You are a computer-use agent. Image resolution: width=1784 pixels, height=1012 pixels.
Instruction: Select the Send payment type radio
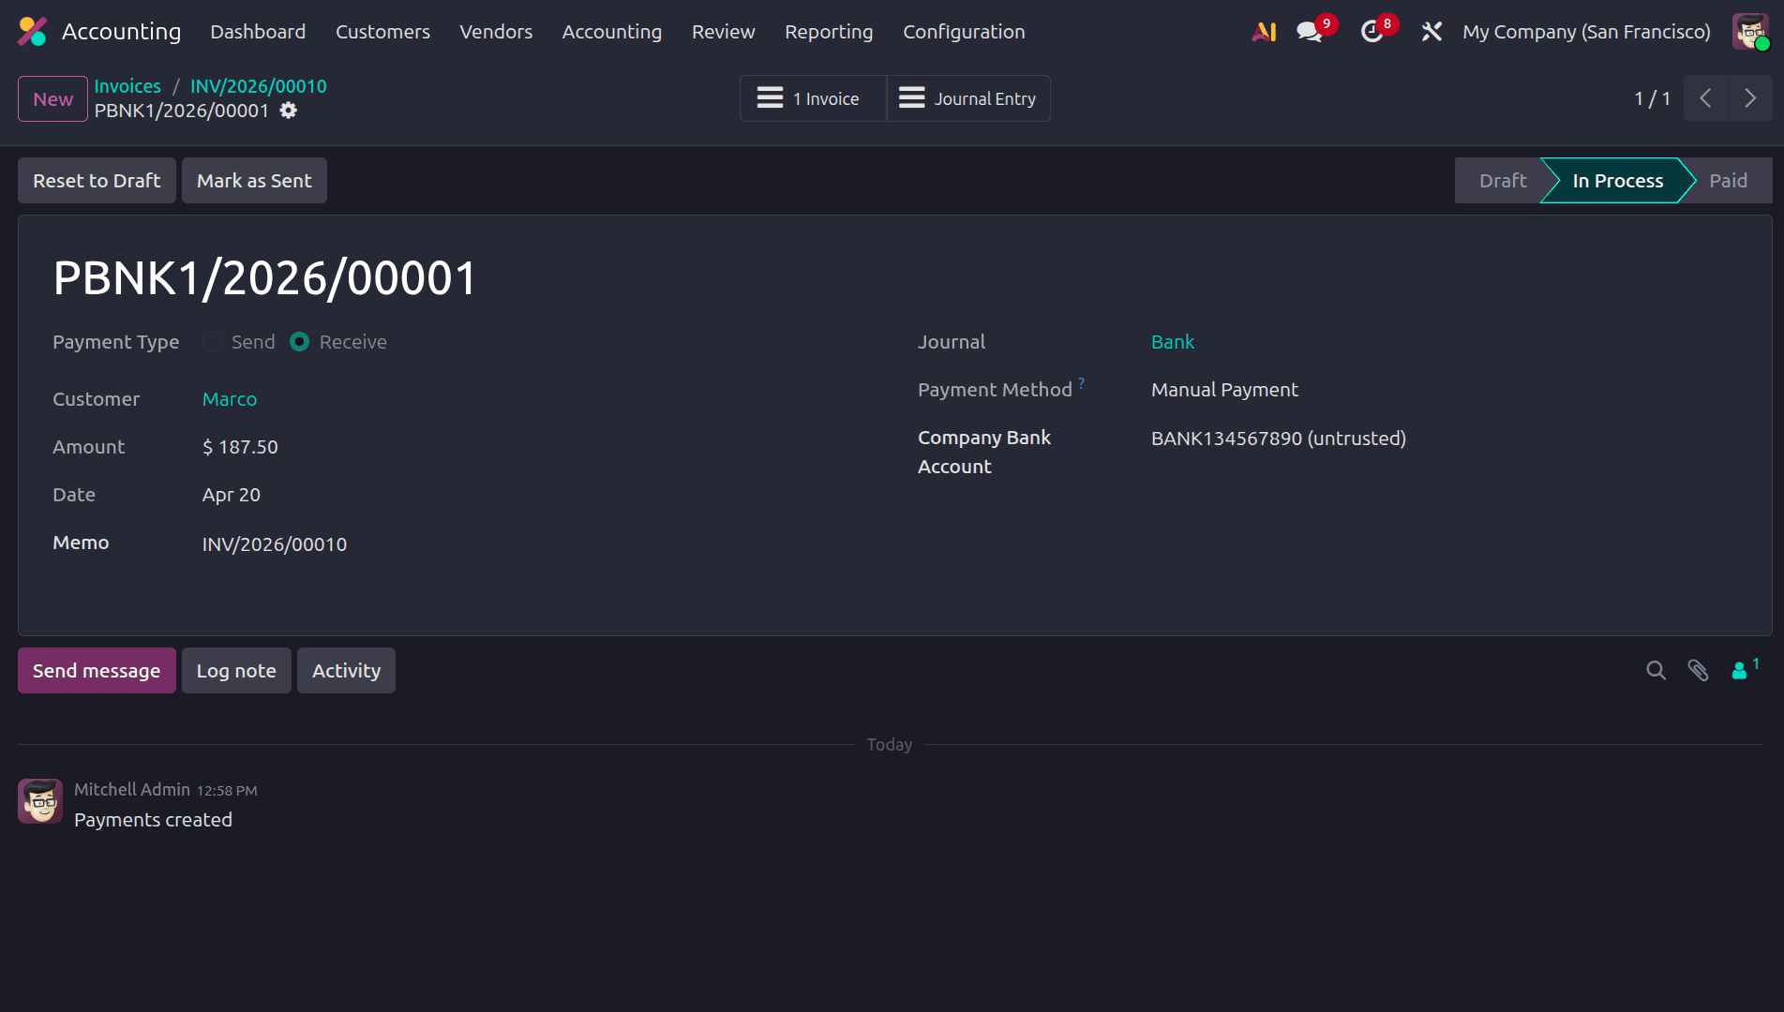click(212, 342)
